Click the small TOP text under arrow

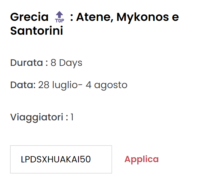click(59, 20)
